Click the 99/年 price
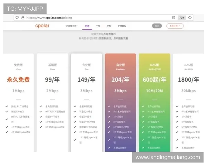The height and width of the screenshot is (166, 207). pyautogui.click(x=52, y=80)
